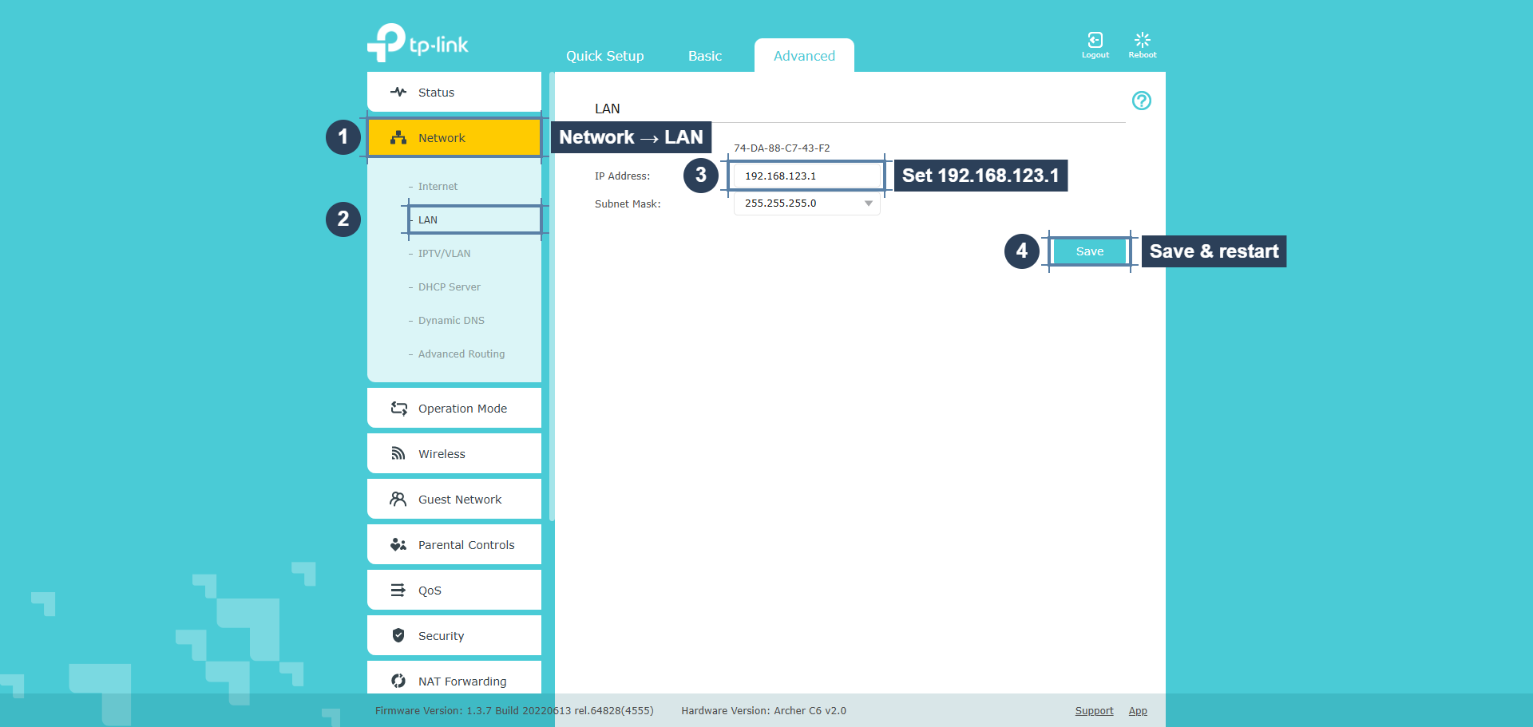Switch to the Basic tab

[704, 56]
